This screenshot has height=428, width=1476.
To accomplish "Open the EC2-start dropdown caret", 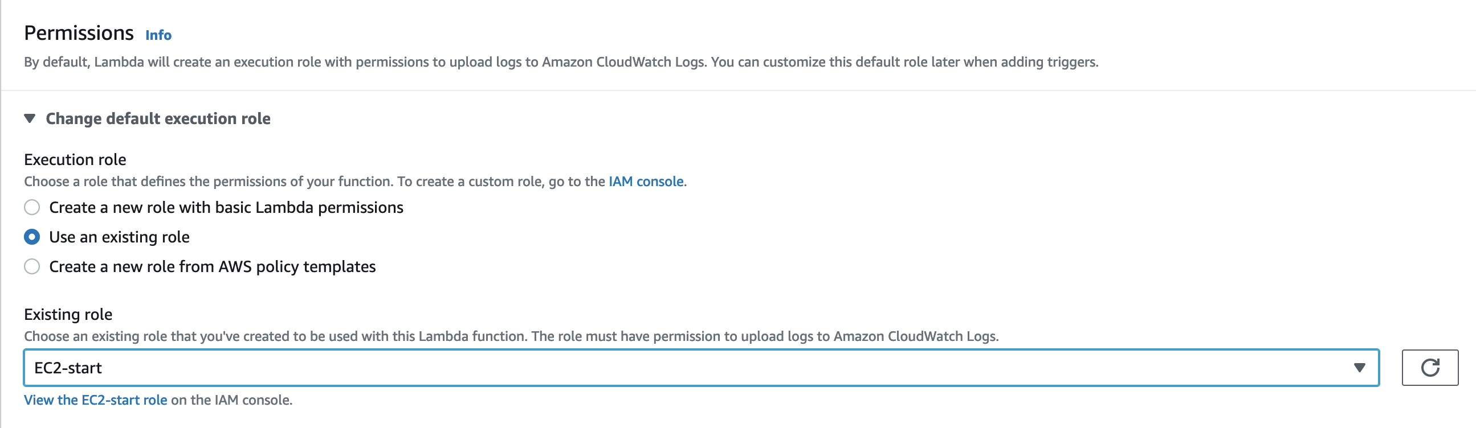I will (1359, 367).
